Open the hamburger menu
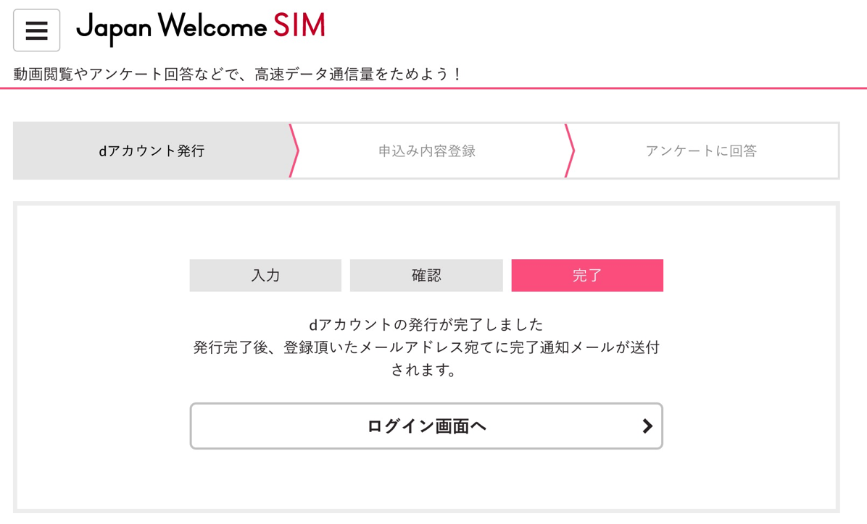867x524 pixels. point(36,30)
